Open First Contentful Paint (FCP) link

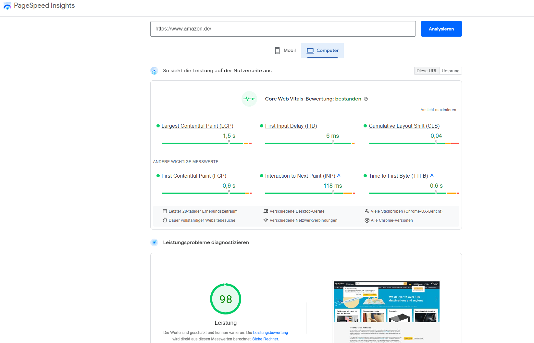click(194, 176)
